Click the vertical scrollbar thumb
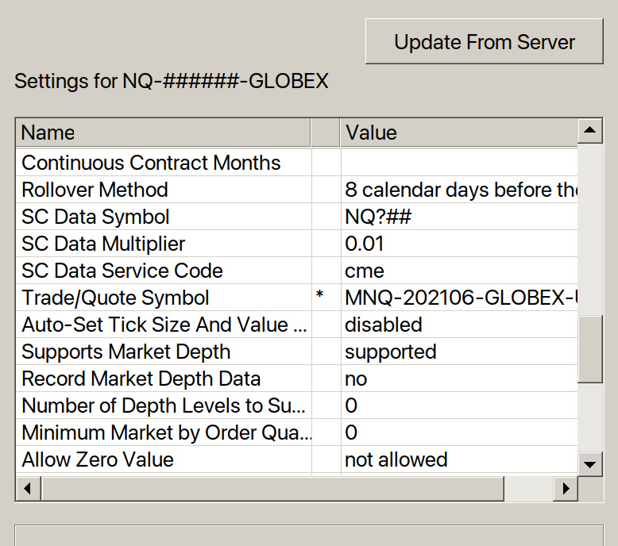Screen dimensions: 618x546 coord(589,349)
